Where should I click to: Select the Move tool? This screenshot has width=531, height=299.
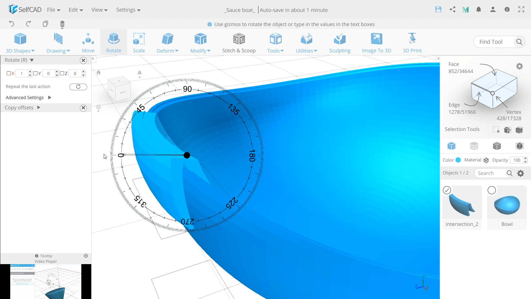coord(88,43)
